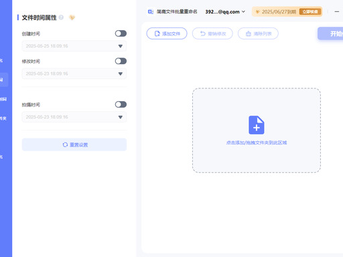343x257 pixels.
Task: Open the 392...@qq.com account dropdown
Action: (225, 11)
